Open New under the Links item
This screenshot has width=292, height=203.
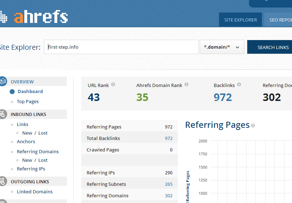[27, 133]
